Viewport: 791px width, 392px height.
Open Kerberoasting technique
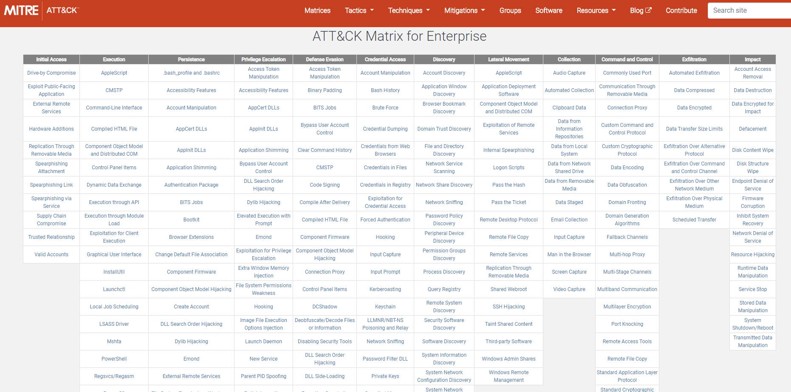[x=385, y=289]
